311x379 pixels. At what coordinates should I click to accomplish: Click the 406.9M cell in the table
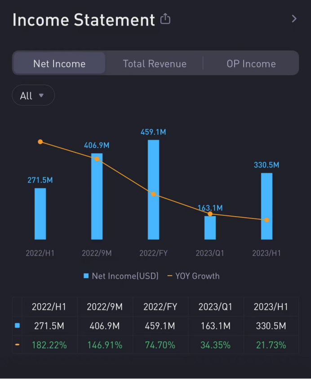pyautogui.click(x=105, y=326)
